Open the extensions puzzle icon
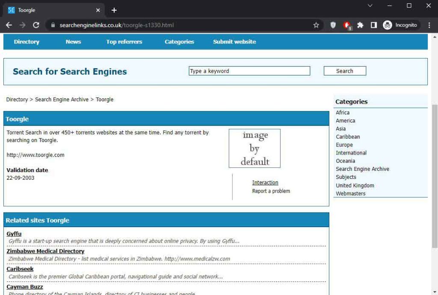This screenshot has width=438, height=295. coord(360,25)
